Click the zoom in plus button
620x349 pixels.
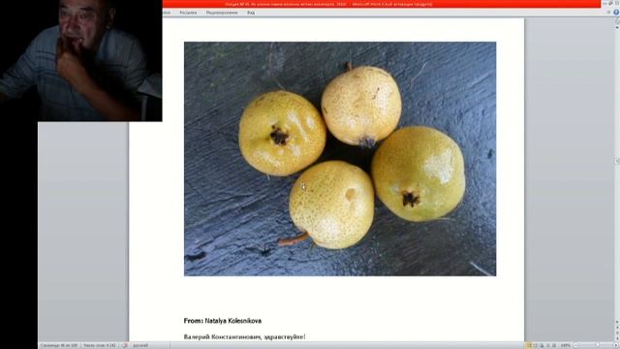(x=616, y=345)
